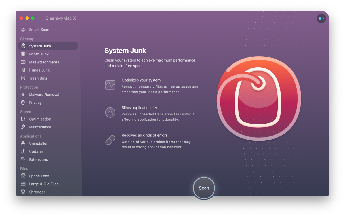Click the 'Slims application size' heading
Screen dimensions: 345x216
coord(140,108)
